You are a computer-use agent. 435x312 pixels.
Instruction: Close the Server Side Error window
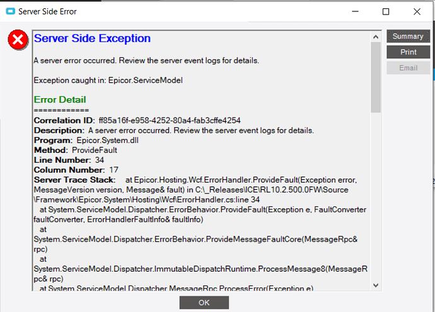[416, 11]
